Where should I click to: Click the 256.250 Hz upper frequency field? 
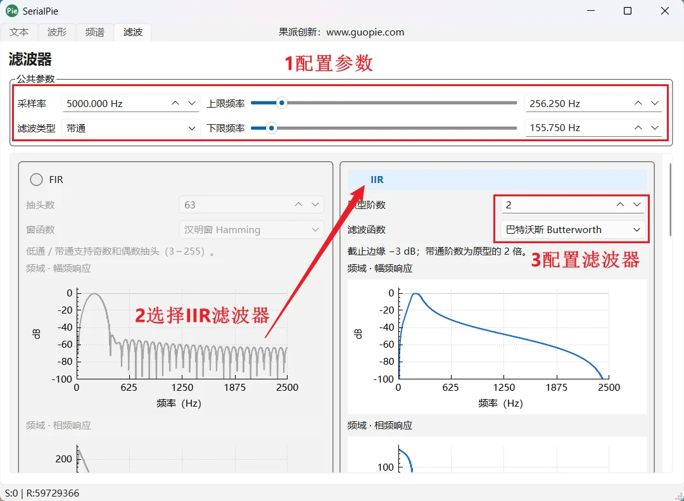(x=593, y=103)
